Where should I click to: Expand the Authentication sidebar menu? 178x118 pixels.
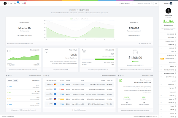pyautogui.click(x=168, y=73)
